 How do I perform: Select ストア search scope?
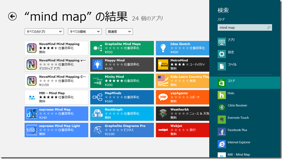tap(245, 83)
